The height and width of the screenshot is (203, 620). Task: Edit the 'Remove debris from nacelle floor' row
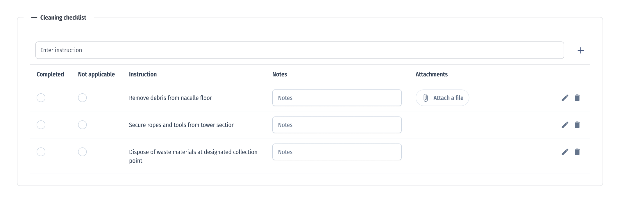pyautogui.click(x=565, y=98)
